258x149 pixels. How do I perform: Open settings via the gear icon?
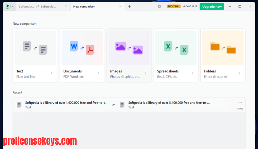pyautogui.click(x=159, y=6)
